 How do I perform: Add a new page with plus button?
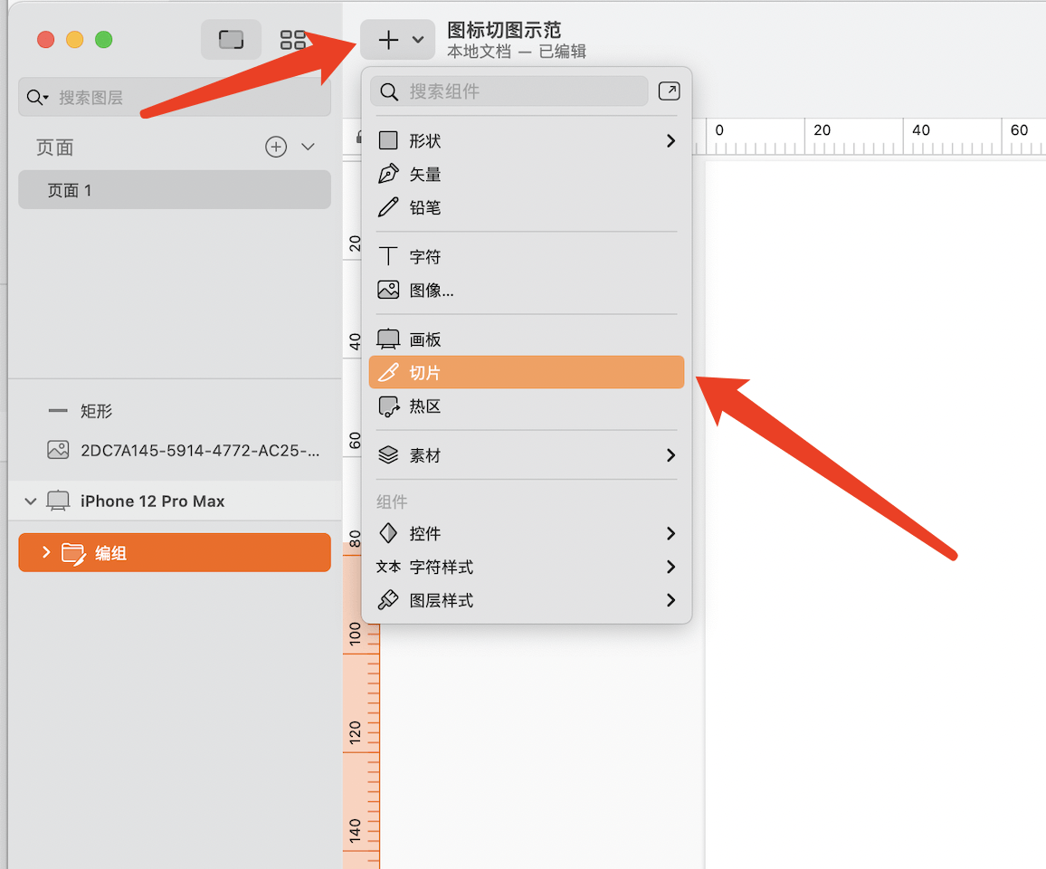(276, 147)
